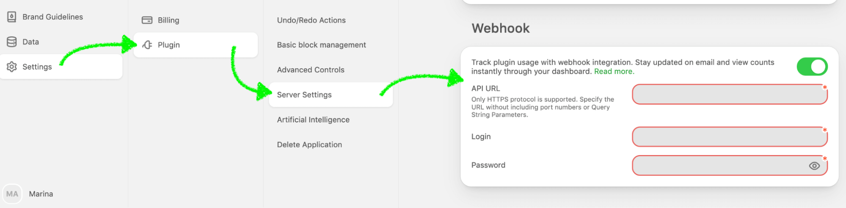Click the MA user avatar
The image size is (846, 208).
pyautogui.click(x=12, y=194)
